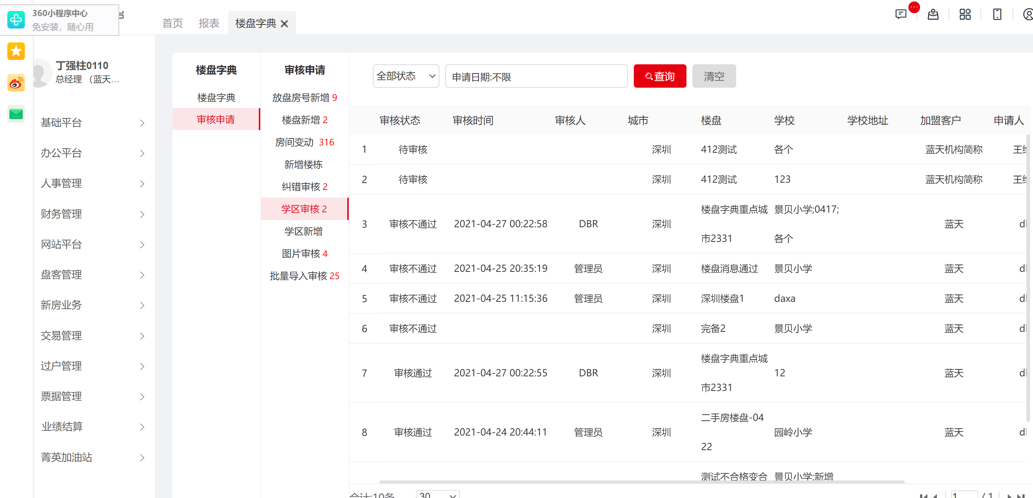Go to the last page
The width and height of the screenshot is (1033, 498).
(1021, 495)
